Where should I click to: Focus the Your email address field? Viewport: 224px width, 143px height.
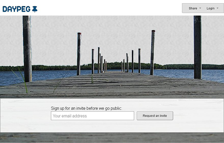coord(92,116)
